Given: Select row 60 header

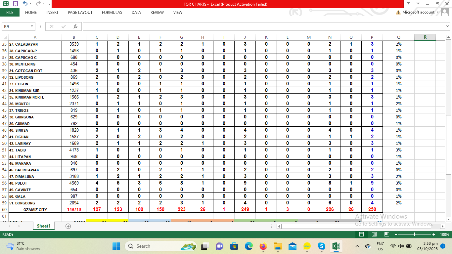Looking at the screenshot, I should 4,210.
